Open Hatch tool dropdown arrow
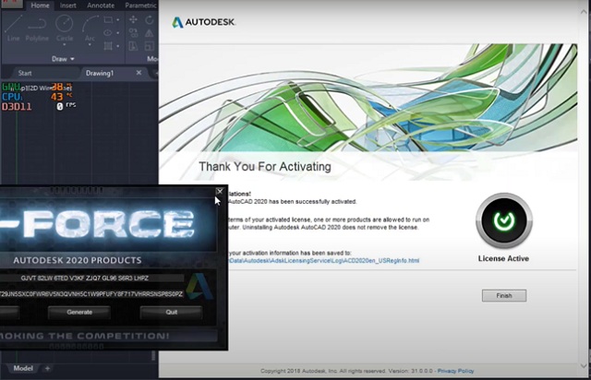591x380 pixels. tap(118, 46)
